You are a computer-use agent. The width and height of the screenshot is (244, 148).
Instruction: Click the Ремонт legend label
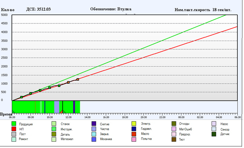24,139
